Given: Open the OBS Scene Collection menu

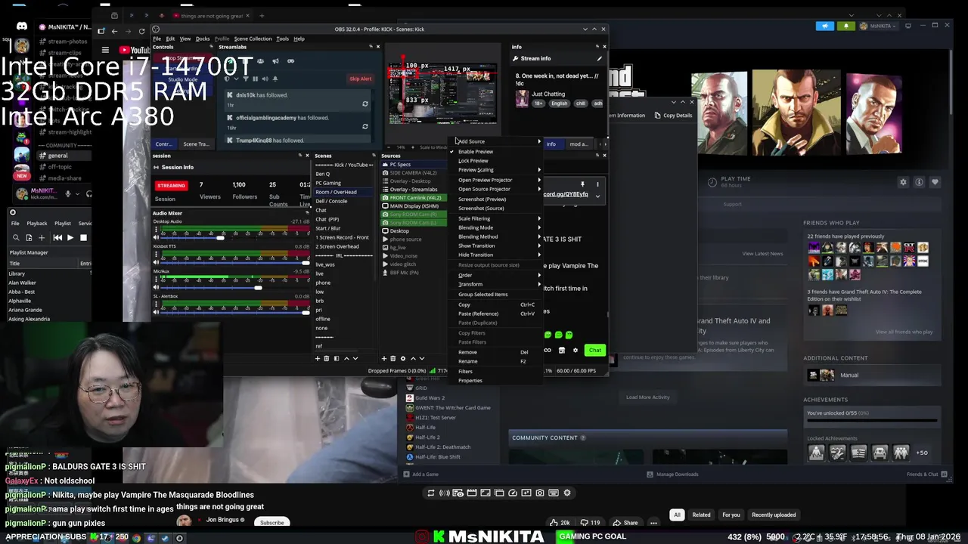Looking at the screenshot, I should click(x=253, y=39).
